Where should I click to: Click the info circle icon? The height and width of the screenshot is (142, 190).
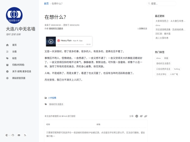(x=7, y=72)
